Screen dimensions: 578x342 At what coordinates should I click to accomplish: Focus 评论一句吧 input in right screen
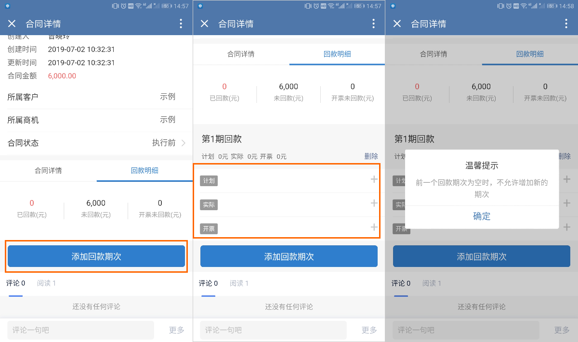(x=466, y=330)
